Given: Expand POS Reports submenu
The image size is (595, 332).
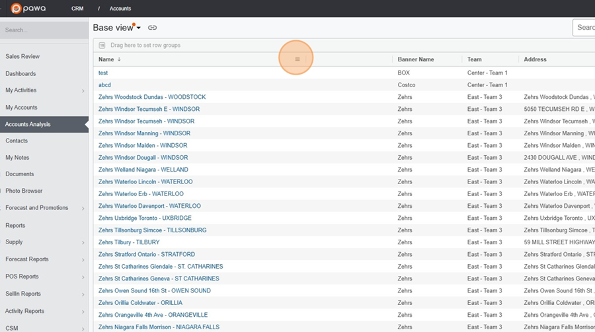Looking at the screenshot, I should 83,277.
